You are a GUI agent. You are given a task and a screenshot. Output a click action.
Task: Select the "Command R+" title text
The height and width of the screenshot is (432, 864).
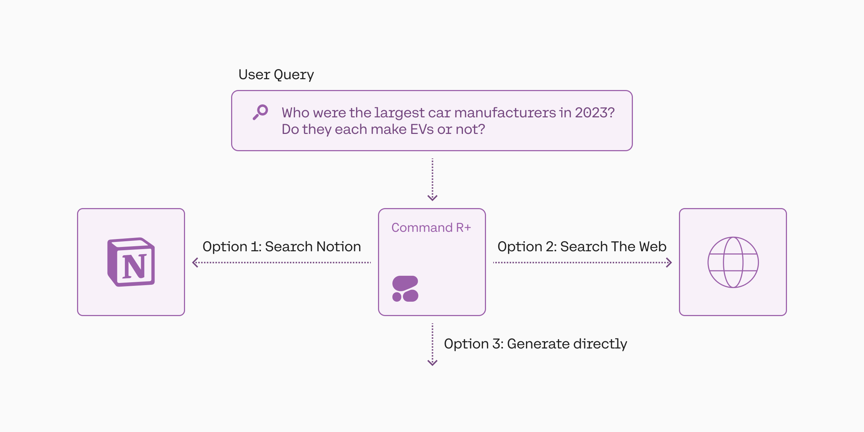click(431, 228)
